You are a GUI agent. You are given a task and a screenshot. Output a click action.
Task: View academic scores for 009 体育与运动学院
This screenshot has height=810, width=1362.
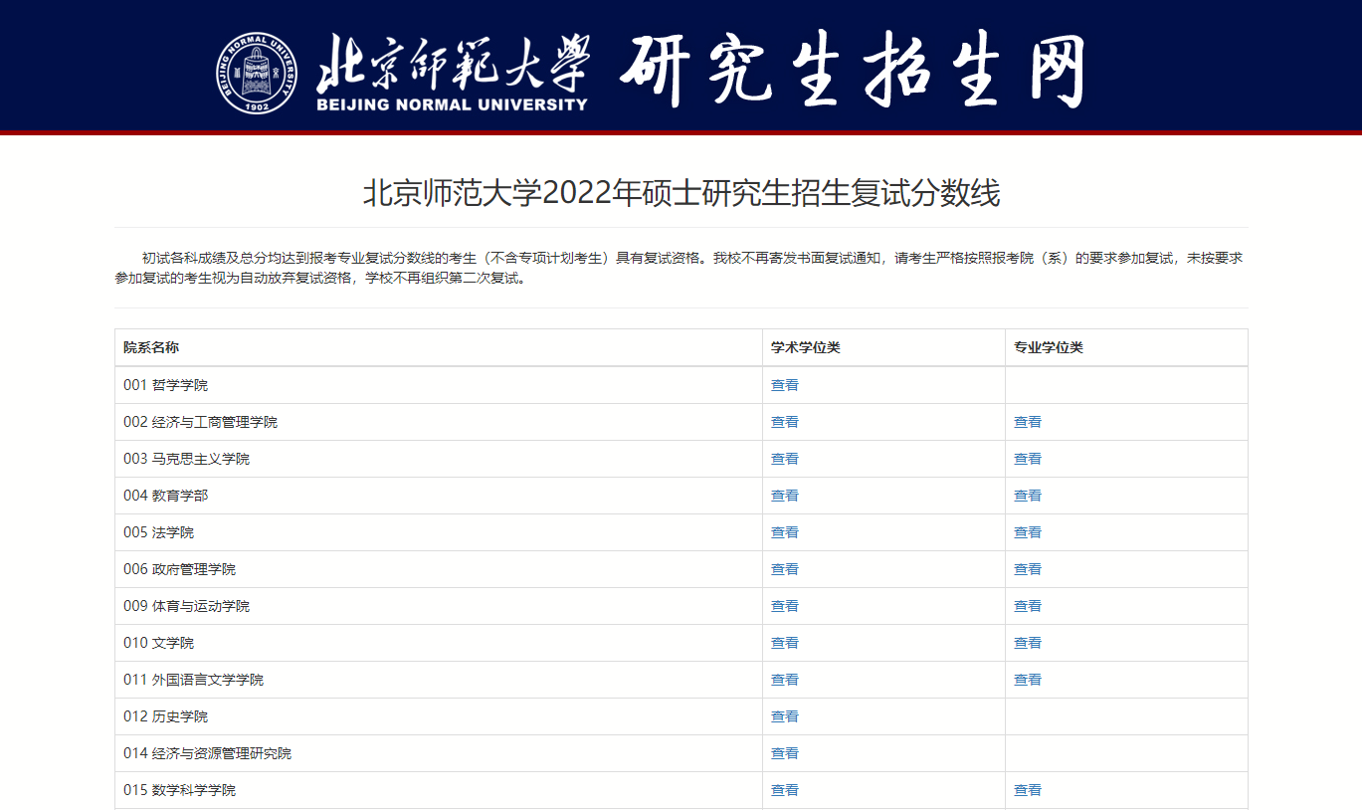coord(785,606)
